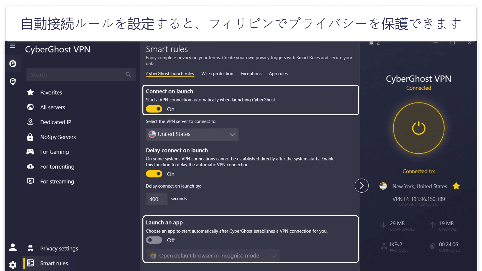Enable the Launch an app toggle
This screenshot has height=271, width=482.
(154, 240)
